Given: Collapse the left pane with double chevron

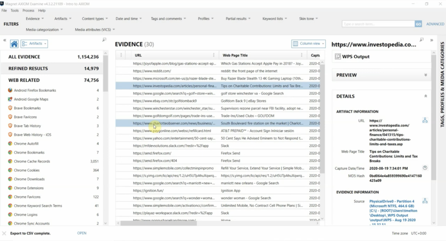Looking at the screenshot, I should [x=4, y=40].
